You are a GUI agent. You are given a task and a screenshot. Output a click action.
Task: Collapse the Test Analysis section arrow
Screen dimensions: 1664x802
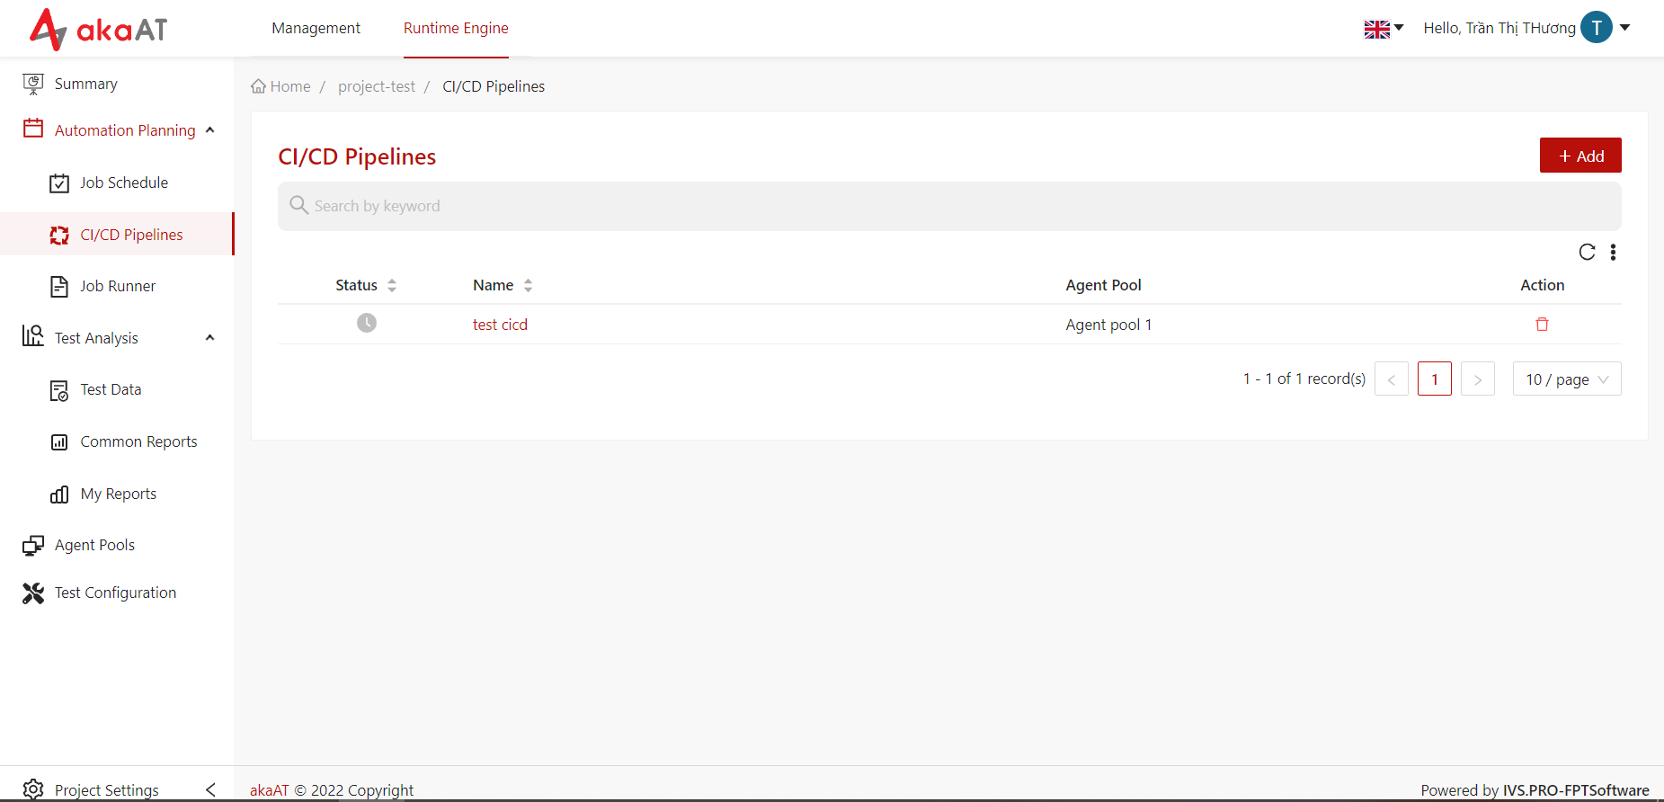tap(210, 338)
